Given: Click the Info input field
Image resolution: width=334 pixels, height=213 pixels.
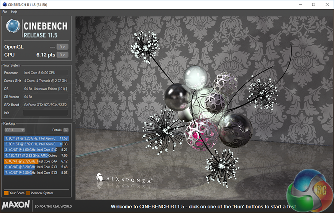Looking at the screenshot, I should (x=45, y=113).
